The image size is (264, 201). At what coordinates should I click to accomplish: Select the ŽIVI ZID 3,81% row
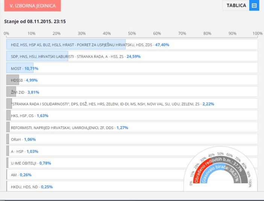(132, 92)
